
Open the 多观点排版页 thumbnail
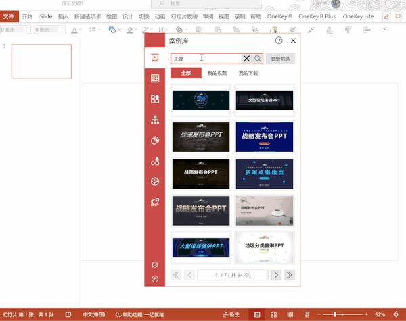tap(265, 174)
